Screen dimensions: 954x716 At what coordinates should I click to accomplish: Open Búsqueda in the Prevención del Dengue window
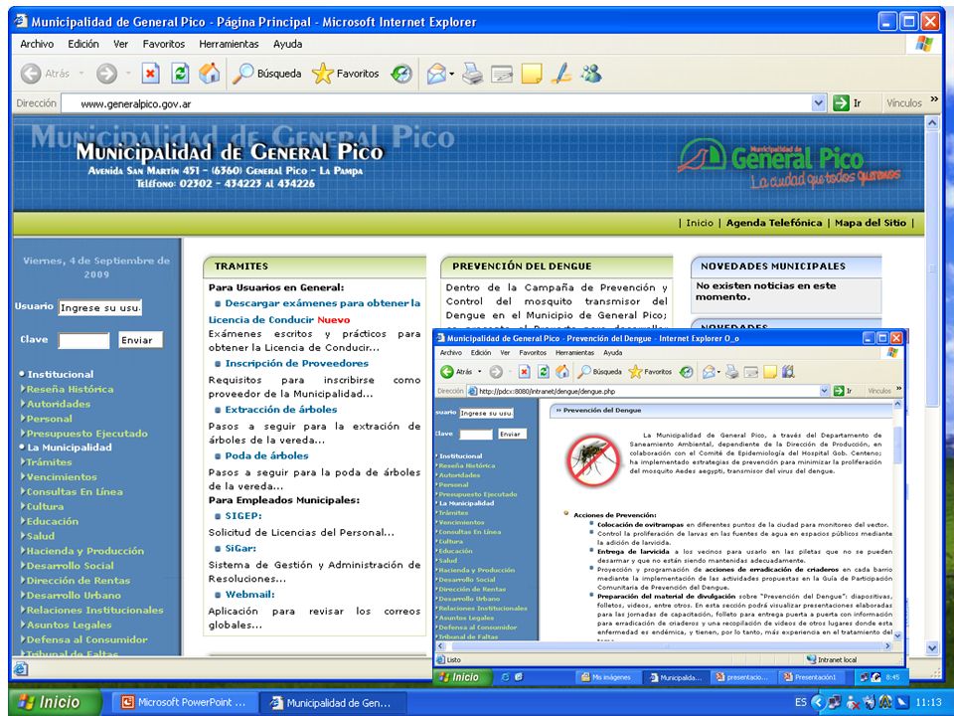[600, 371]
